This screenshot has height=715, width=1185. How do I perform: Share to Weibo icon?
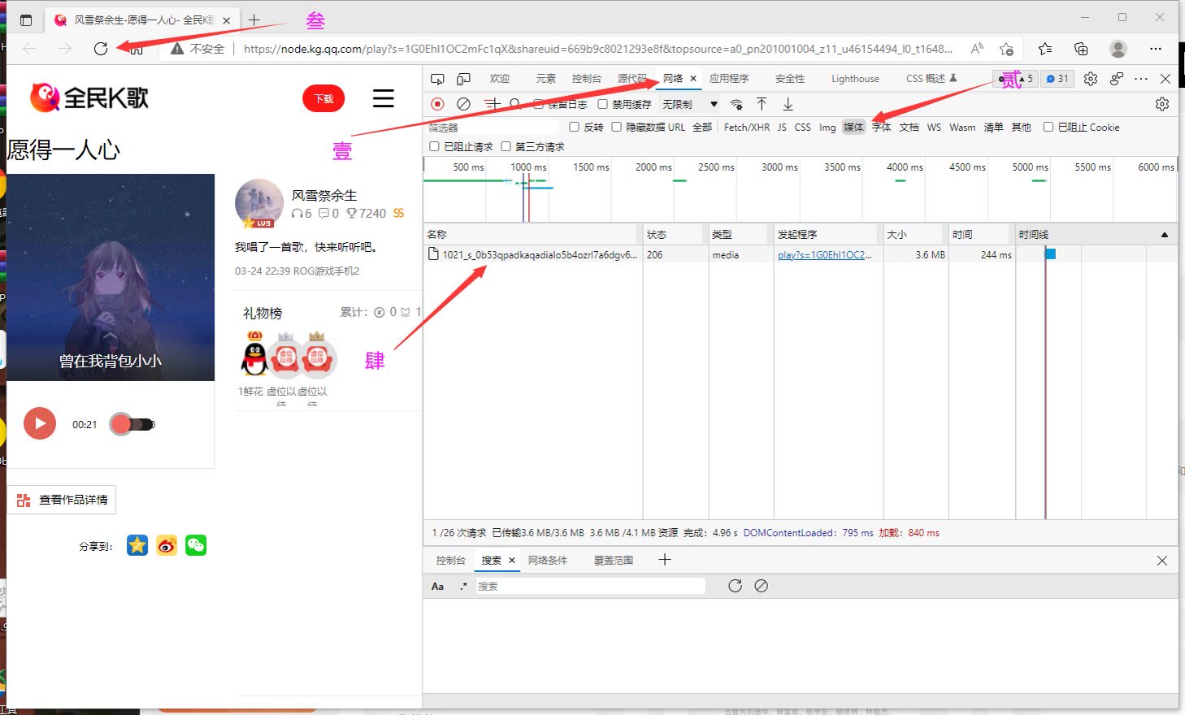pos(167,545)
